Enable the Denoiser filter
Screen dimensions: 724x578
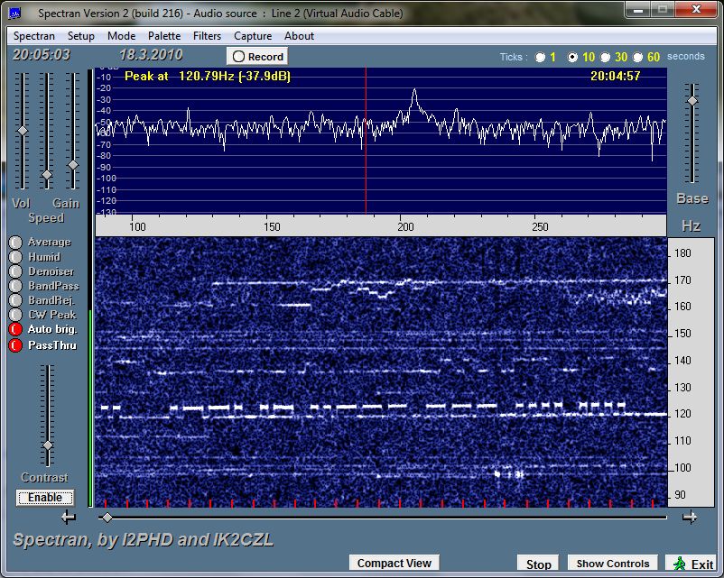15,271
